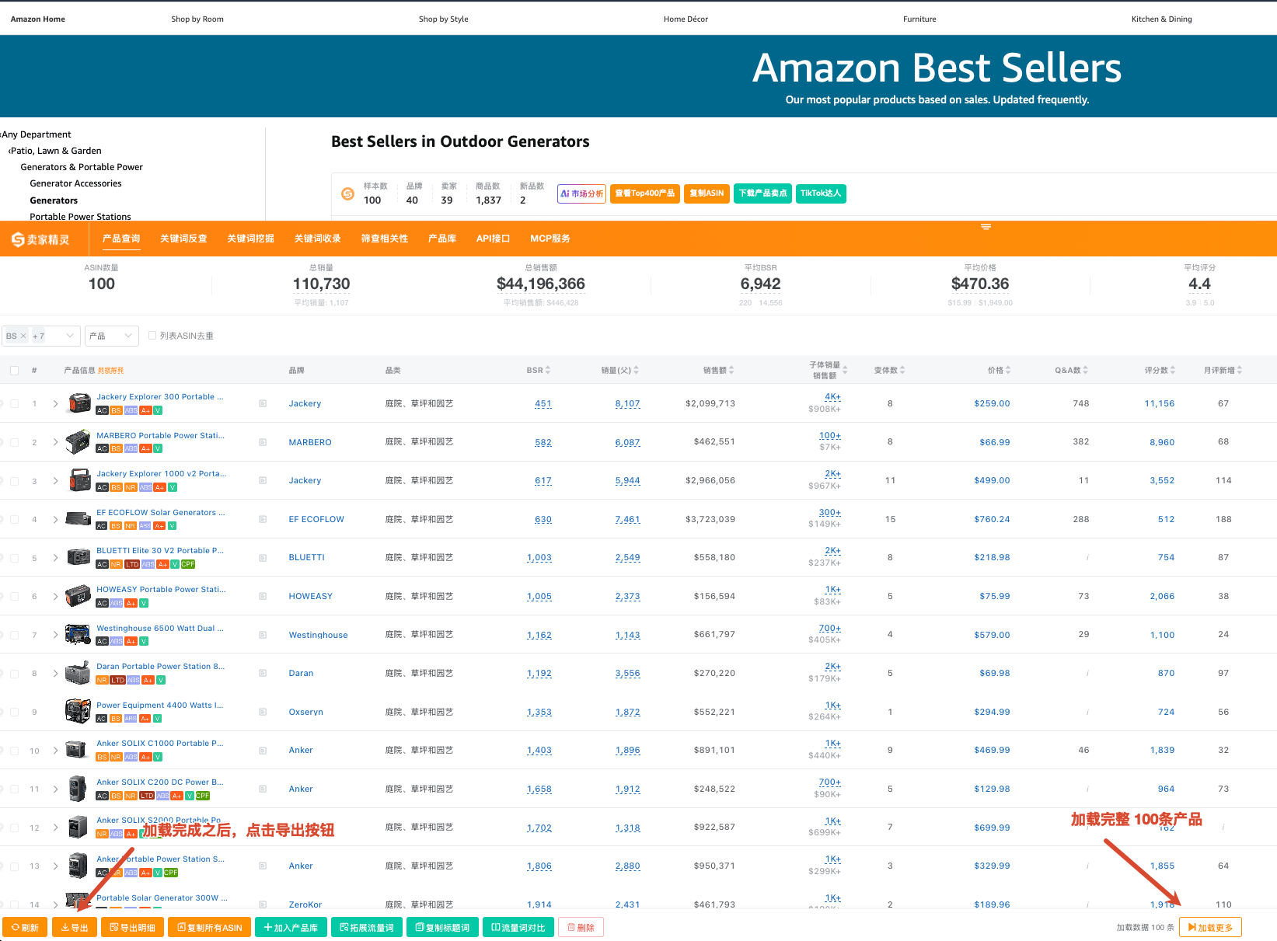
Task: Expand row 2 MARBERO Portable Power details
Action: pyautogui.click(x=55, y=442)
